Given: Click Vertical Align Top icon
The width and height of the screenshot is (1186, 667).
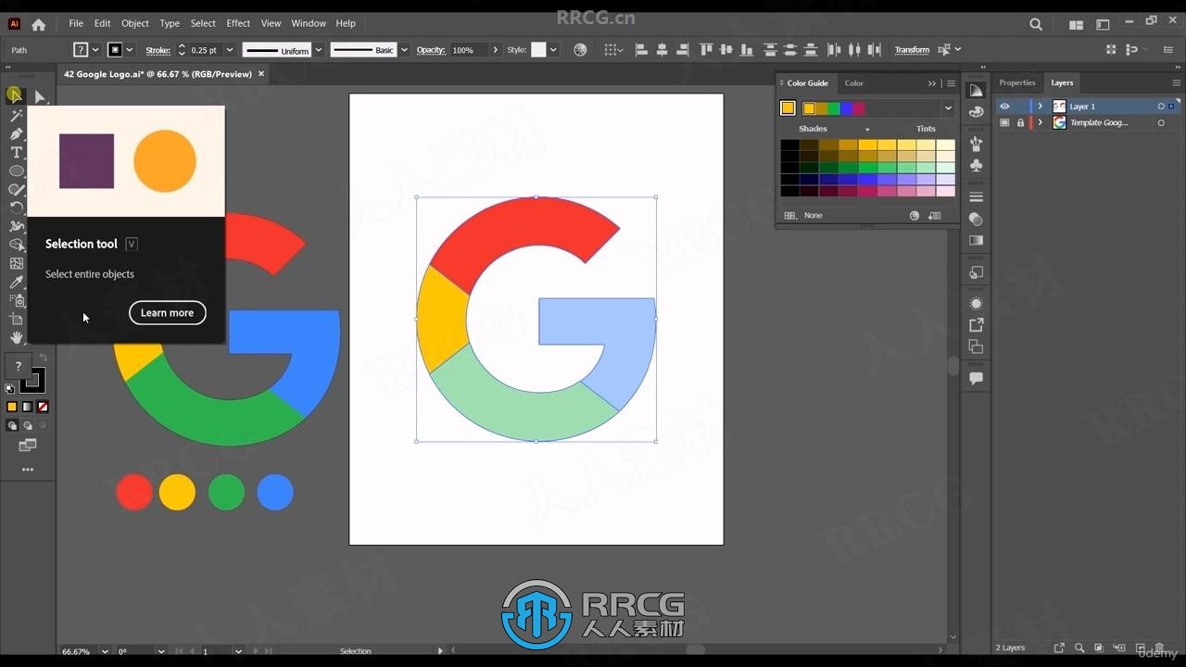Looking at the screenshot, I should pyautogui.click(x=707, y=50).
